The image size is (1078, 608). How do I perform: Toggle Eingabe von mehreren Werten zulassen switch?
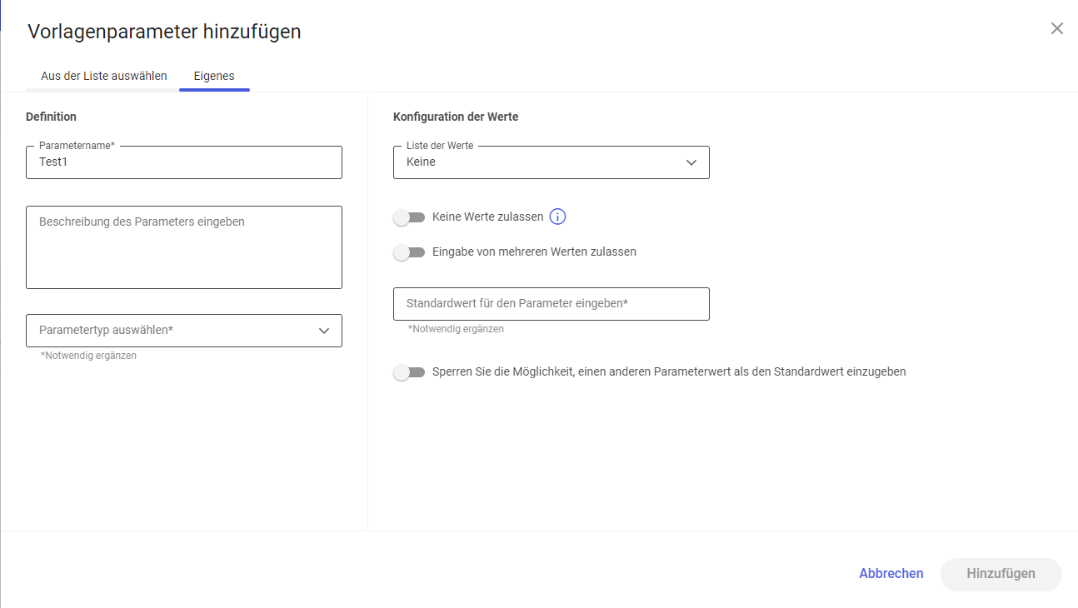(409, 252)
